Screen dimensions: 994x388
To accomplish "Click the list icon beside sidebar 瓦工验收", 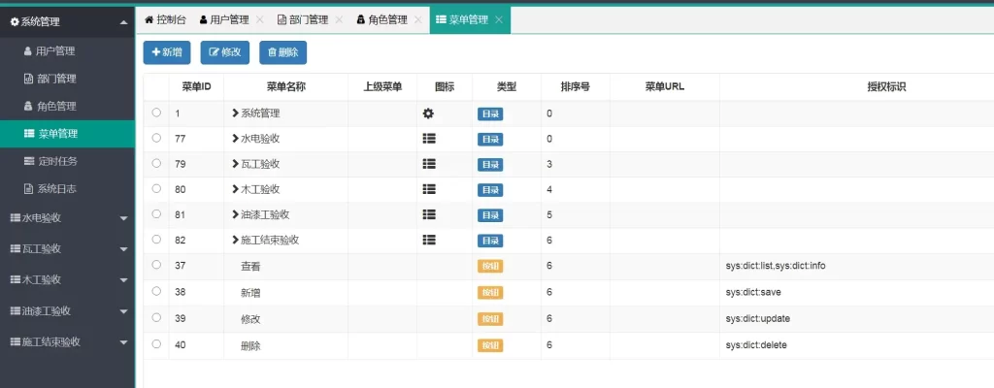I will pyautogui.click(x=16, y=248).
